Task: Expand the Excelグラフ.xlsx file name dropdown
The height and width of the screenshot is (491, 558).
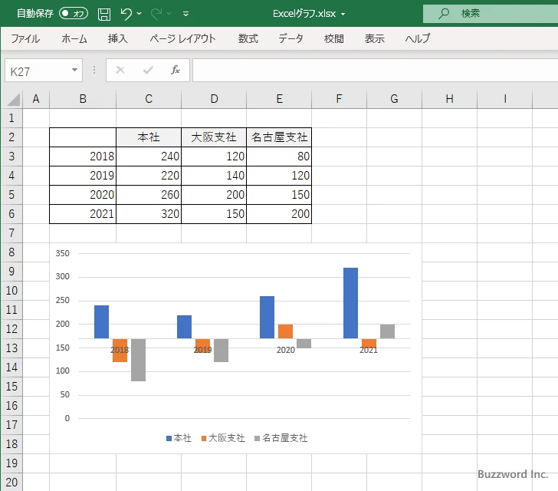Action: tap(343, 15)
